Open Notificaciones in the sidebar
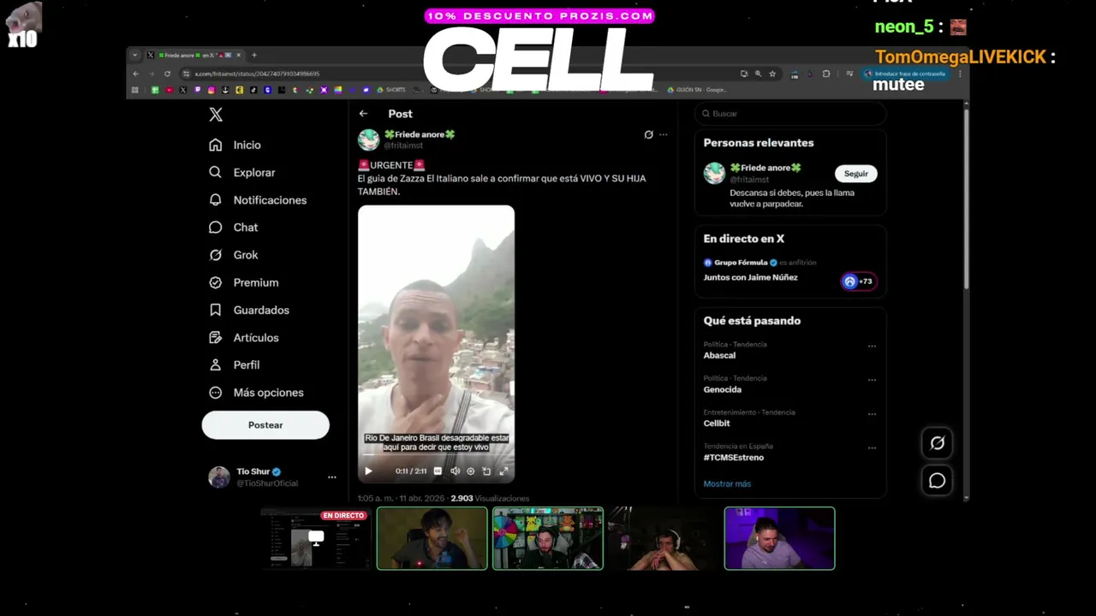 click(258, 199)
